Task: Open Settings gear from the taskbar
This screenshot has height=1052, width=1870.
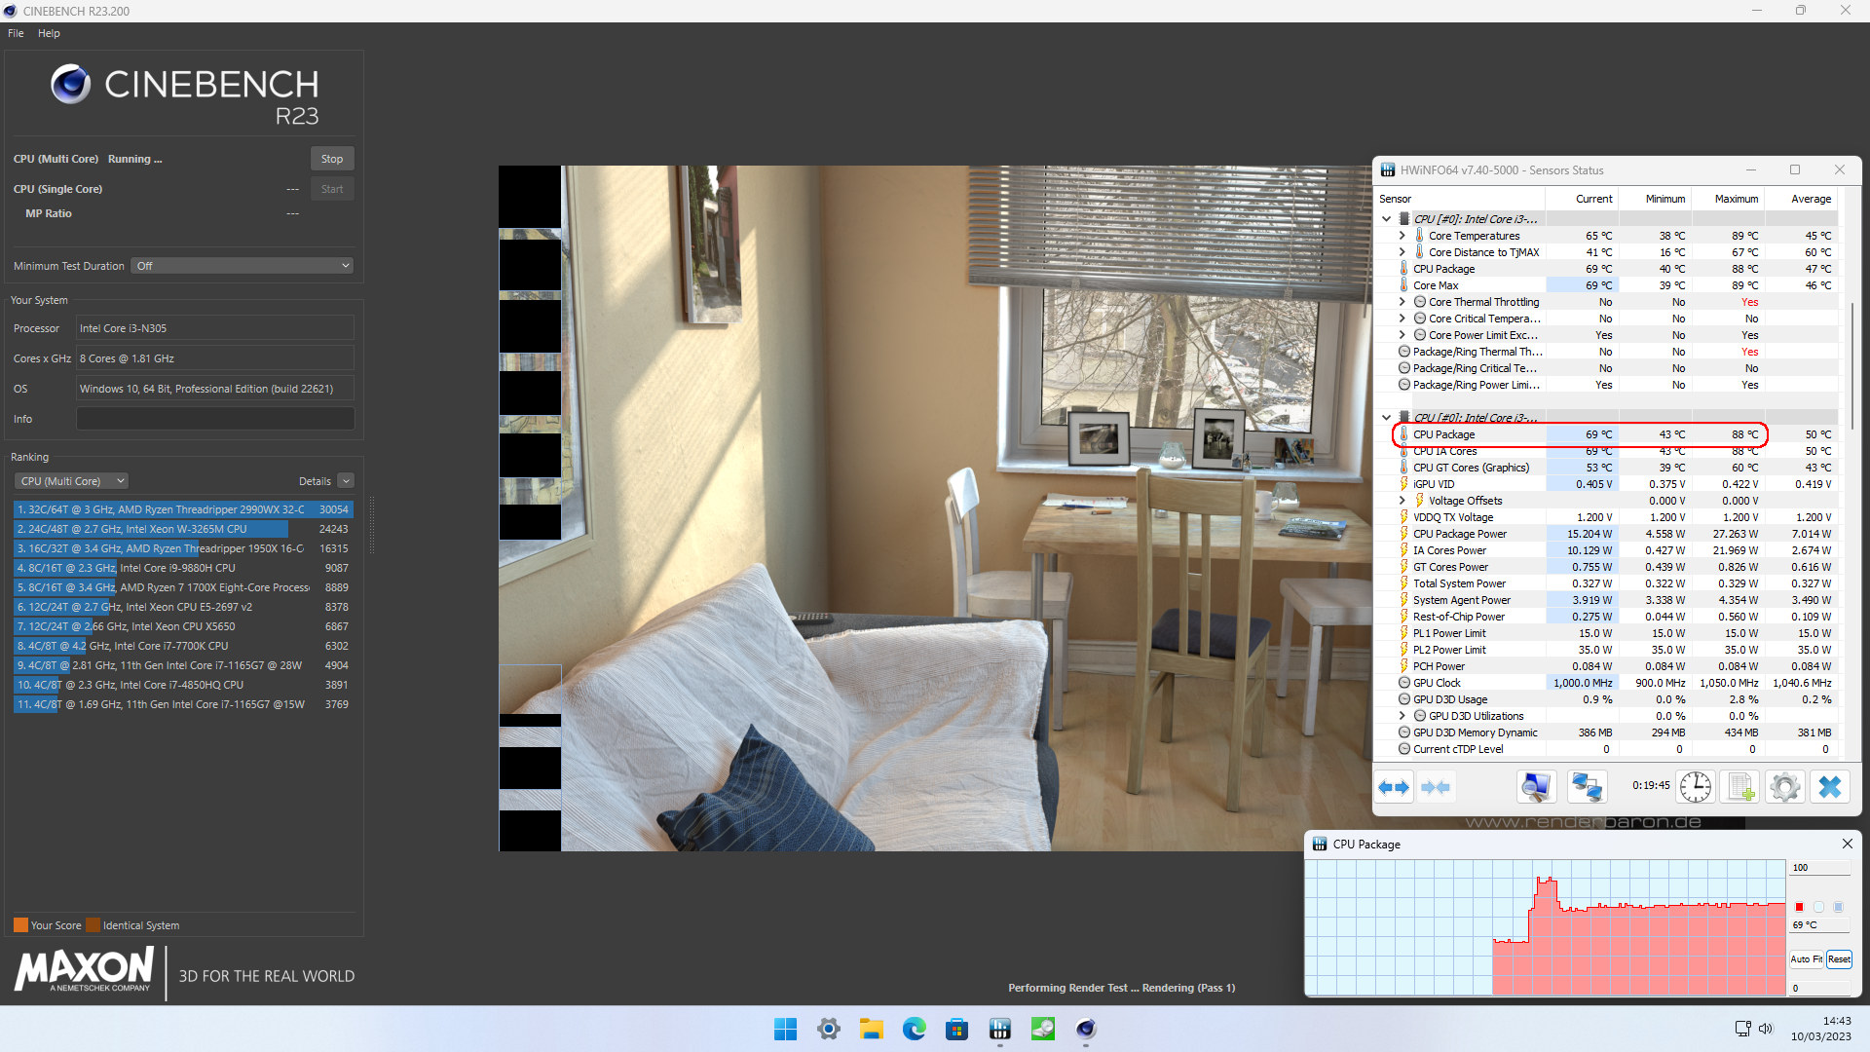Action: pyautogui.click(x=829, y=1029)
